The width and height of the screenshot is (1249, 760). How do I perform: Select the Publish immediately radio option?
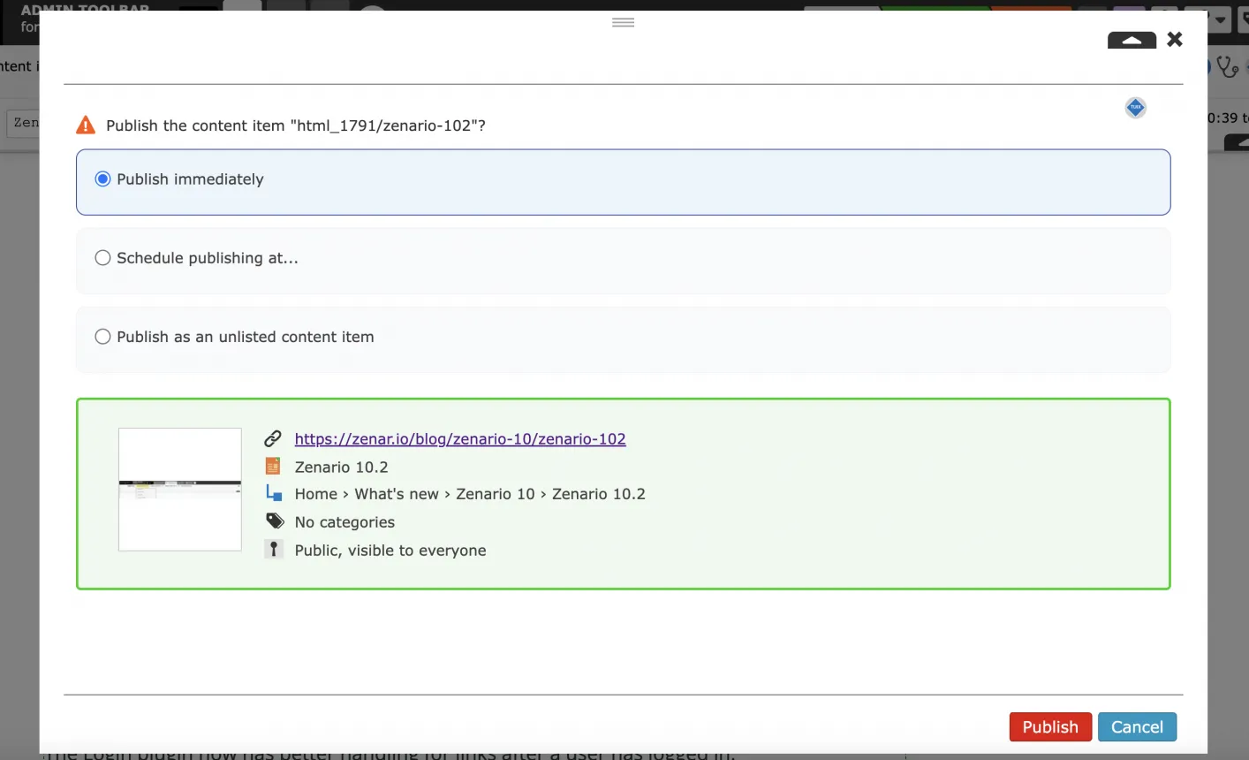[102, 179]
